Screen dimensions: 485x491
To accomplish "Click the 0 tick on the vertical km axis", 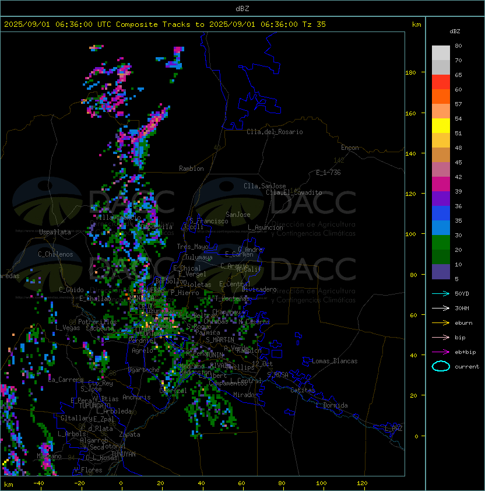I will pos(416,436).
